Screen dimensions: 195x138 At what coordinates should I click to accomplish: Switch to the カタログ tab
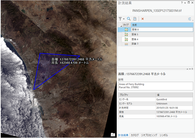point(135,135)
